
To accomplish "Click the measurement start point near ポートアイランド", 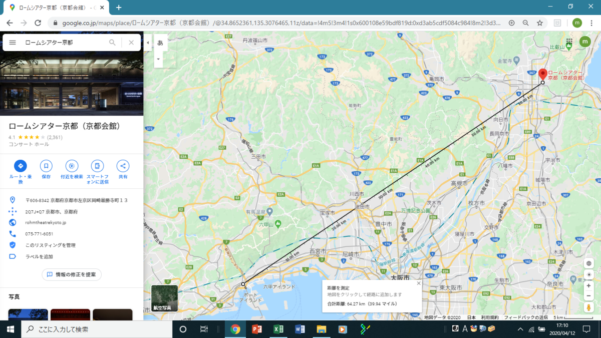I will tap(243, 284).
